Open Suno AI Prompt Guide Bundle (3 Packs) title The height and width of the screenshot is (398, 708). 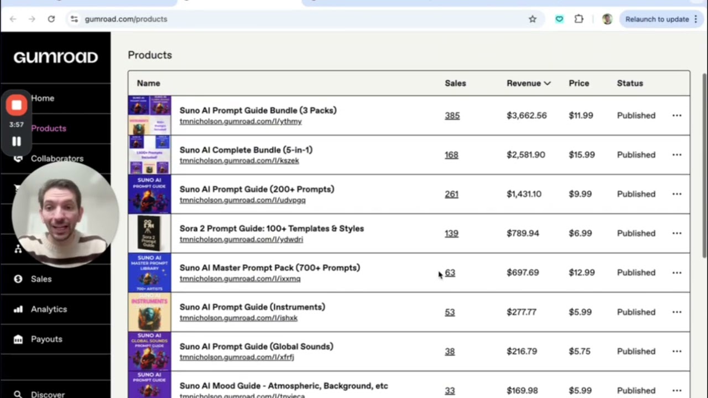point(258,110)
